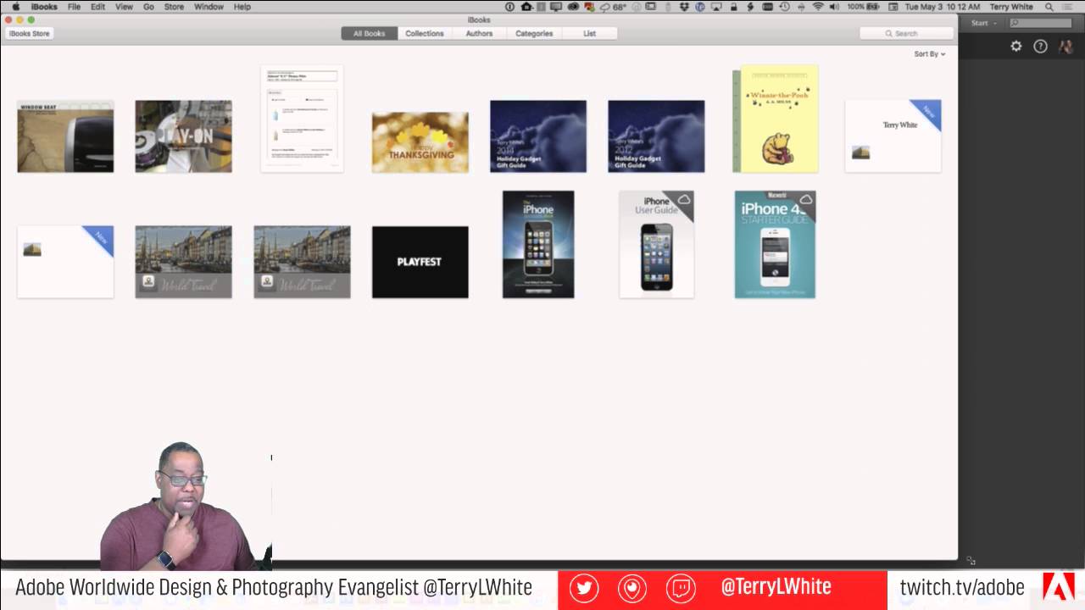This screenshot has width=1085, height=610.
Task: Open the AirPlay display menu
Action: coord(716,7)
